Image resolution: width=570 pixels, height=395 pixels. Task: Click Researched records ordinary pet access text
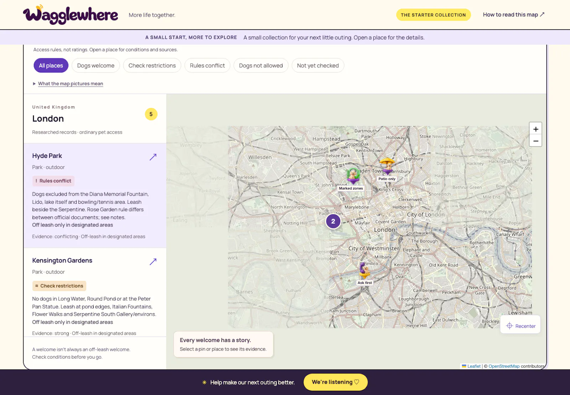77,132
